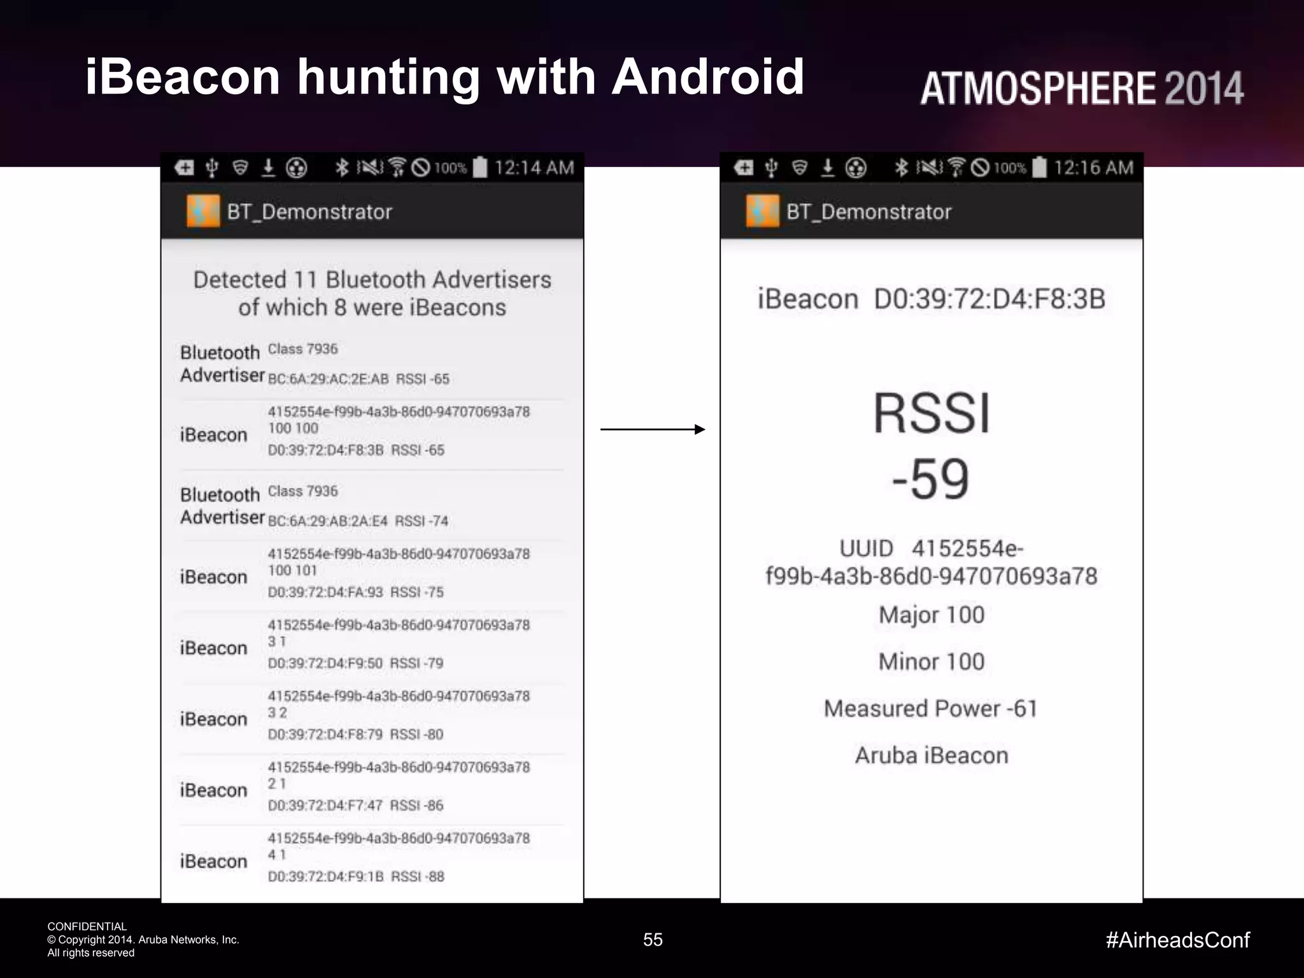1304x978 pixels.
Task: Select iBeacon D0:39:72:D4:F8:3B row
Action: click(372, 435)
